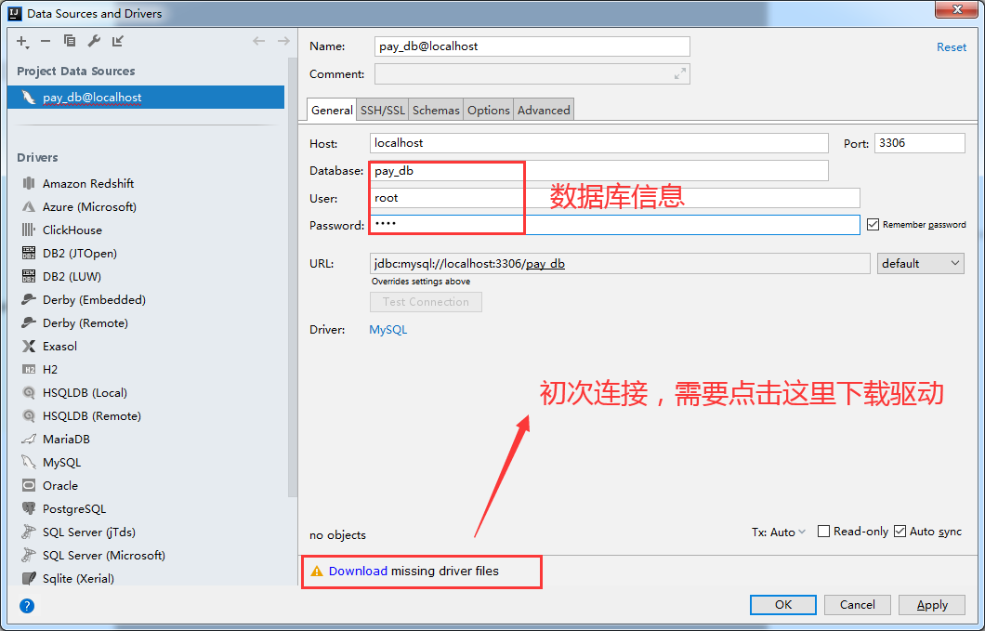This screenshot has width=985, height=631.
Task: Enable the Read-only checkbox
Action: coord(823,531)
